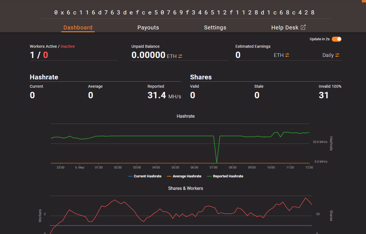Switch to the Payouts tab
366x234 pixels.
click(x=148, y=27)
